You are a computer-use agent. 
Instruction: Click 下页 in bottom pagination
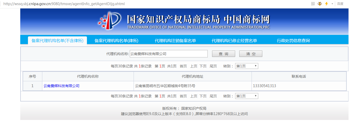pyautogui.click(x=203, y=96)
